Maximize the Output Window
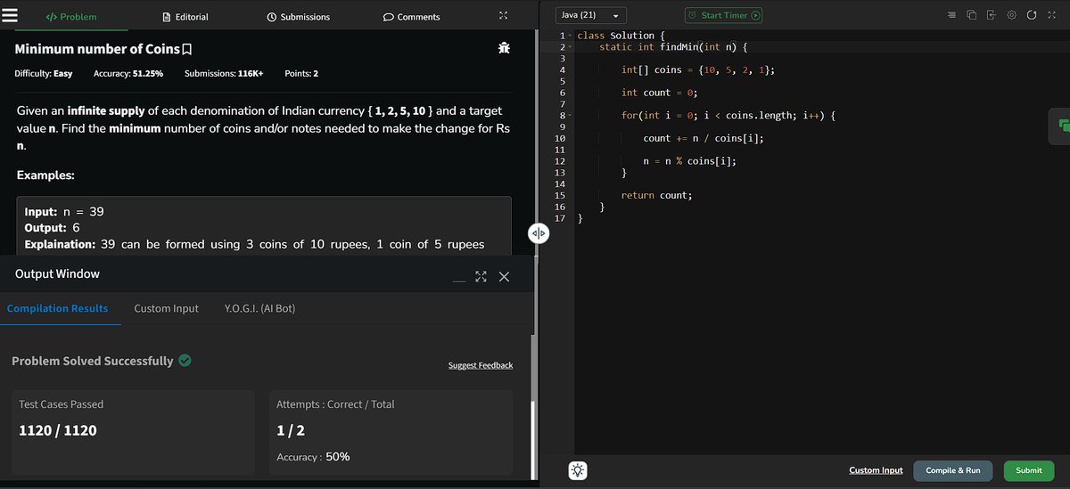Viewport: 1070px width, 489px height. pyautogui.click(x=481, y=277)
